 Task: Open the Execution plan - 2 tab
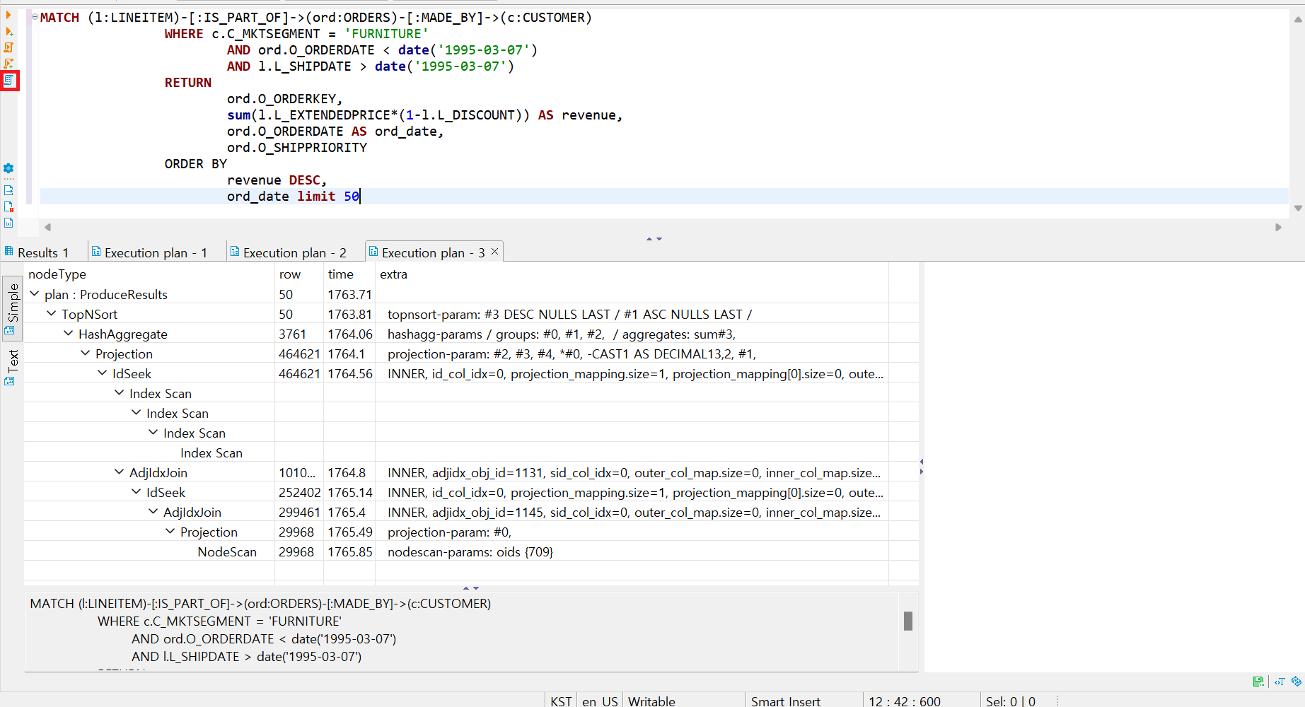coord(288,252)
